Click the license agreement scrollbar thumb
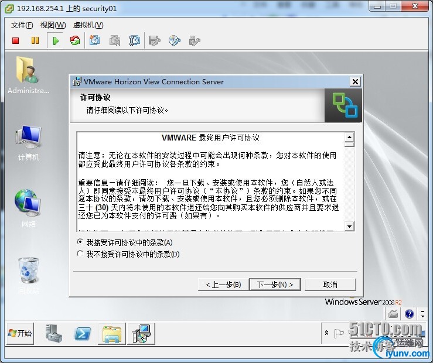 tap(349, 144)
